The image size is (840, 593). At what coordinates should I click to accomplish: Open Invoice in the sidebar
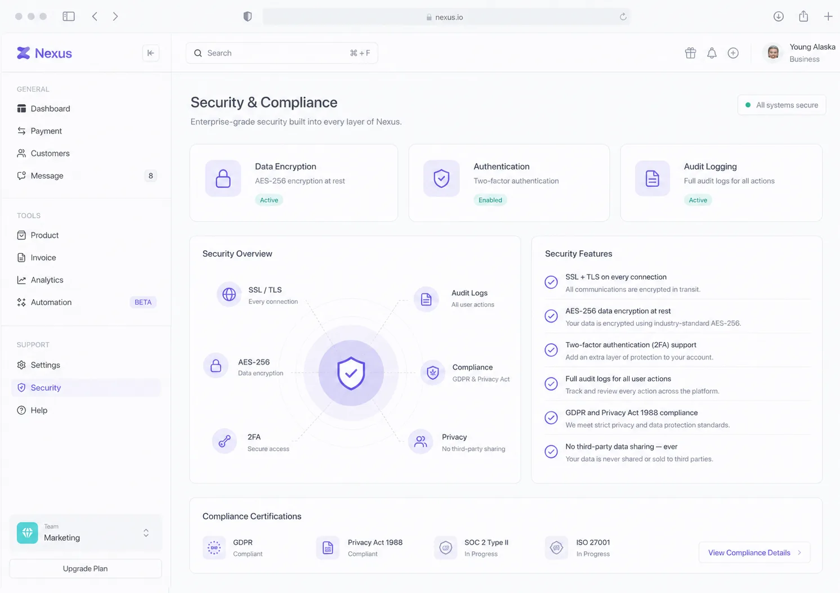coord(86,258)
